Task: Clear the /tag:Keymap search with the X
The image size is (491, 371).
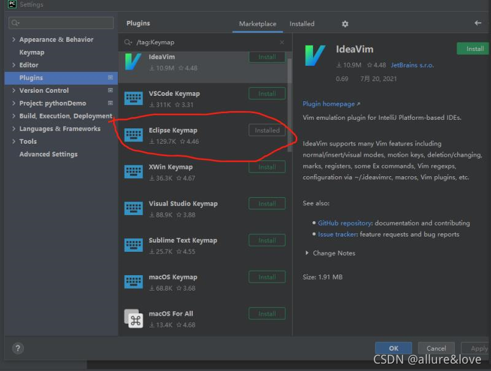Action: 282,42
